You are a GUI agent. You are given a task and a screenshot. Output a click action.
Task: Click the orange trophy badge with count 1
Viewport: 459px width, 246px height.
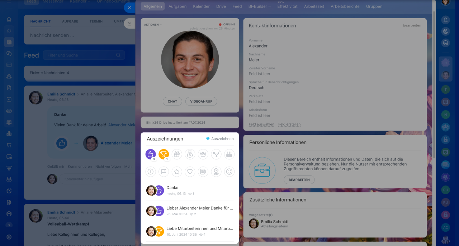(164, 154)
